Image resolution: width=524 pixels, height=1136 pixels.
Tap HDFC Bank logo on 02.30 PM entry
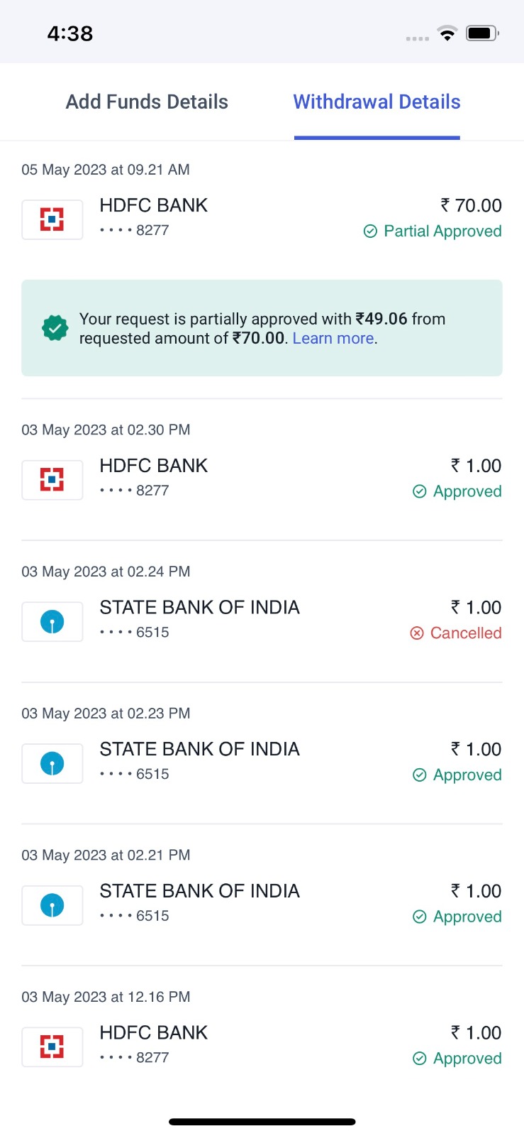52,480
